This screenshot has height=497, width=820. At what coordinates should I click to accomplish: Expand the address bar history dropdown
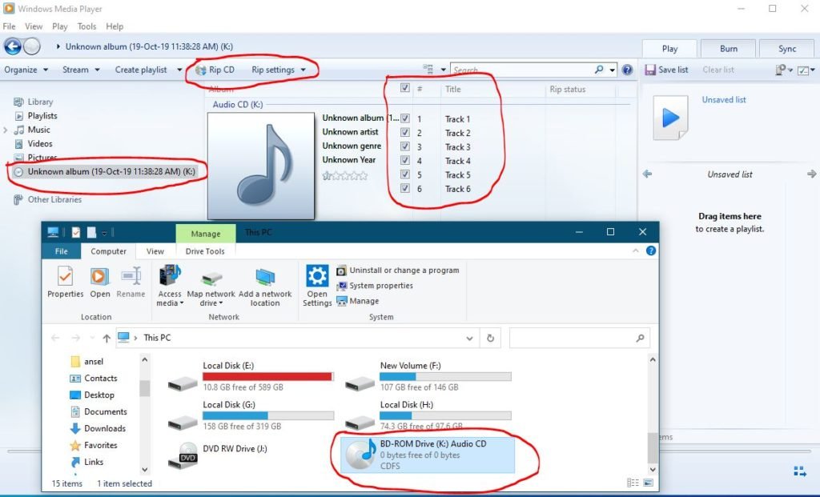(x=469, y=338)
